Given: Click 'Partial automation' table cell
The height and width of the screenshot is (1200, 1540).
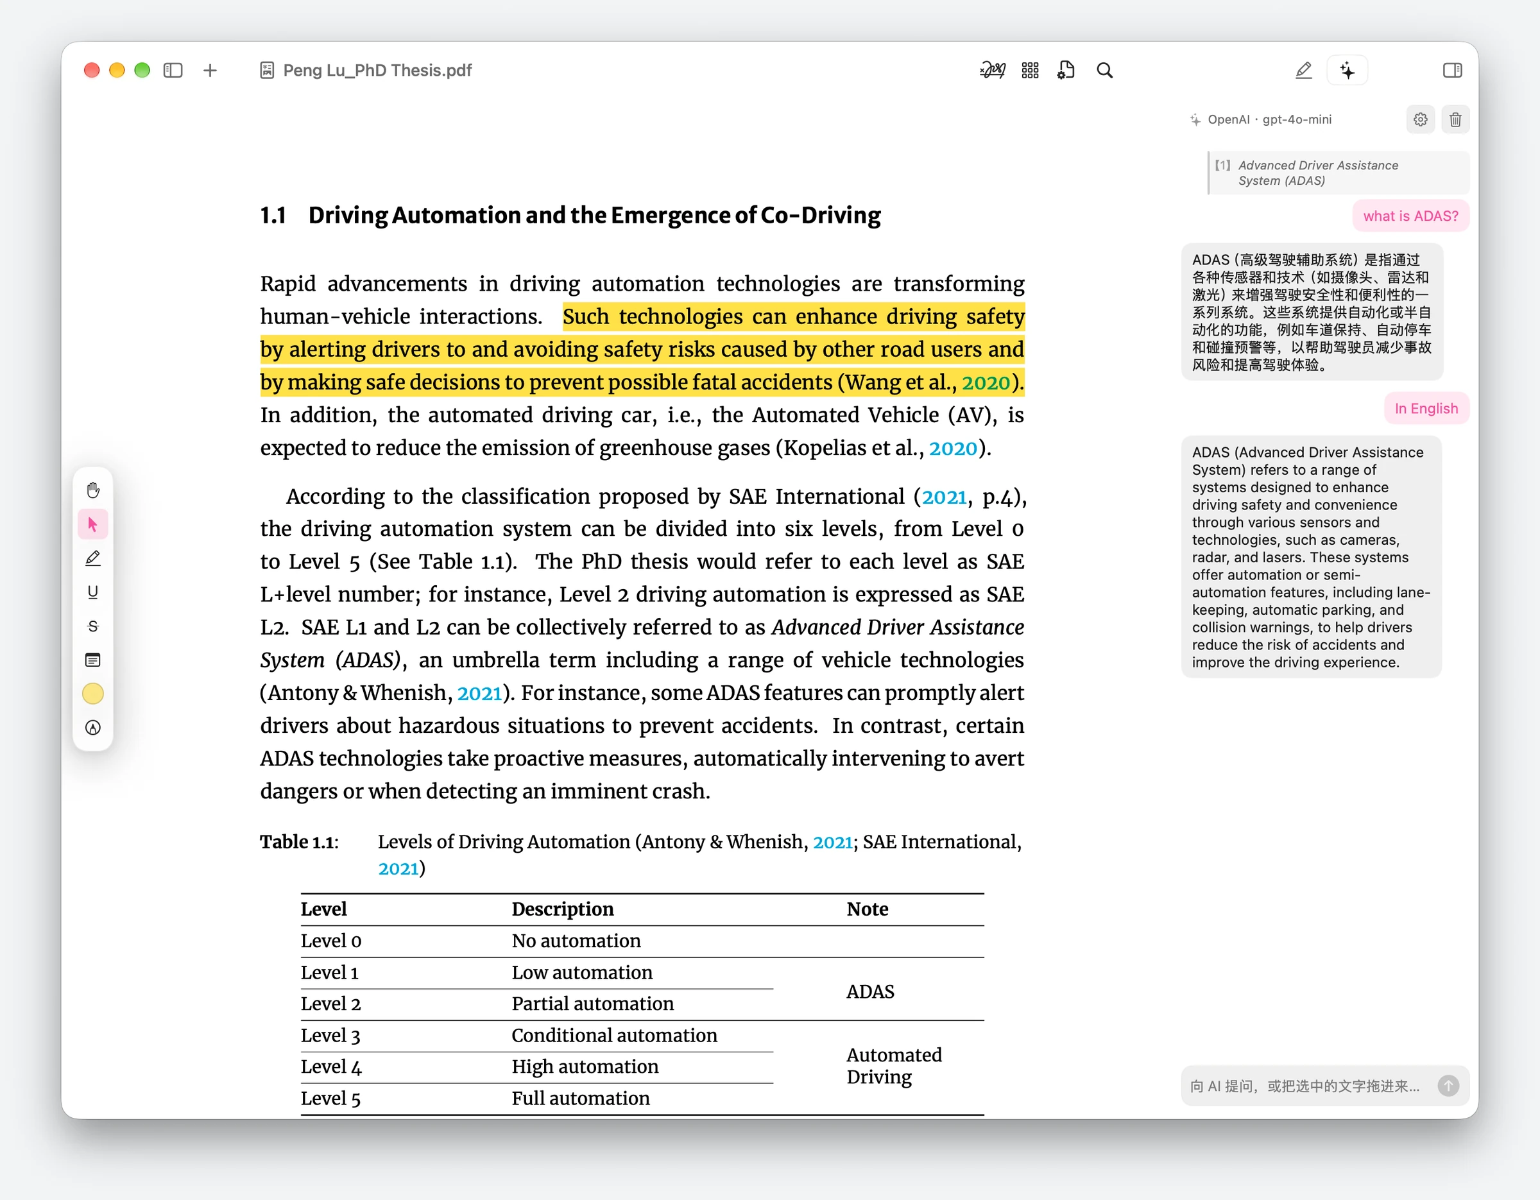Looking at the screenshot, I should click(592, 1003).
